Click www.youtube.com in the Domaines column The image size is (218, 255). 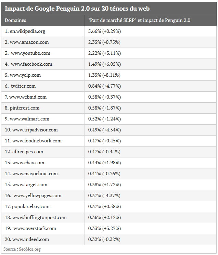pos(30,53)
